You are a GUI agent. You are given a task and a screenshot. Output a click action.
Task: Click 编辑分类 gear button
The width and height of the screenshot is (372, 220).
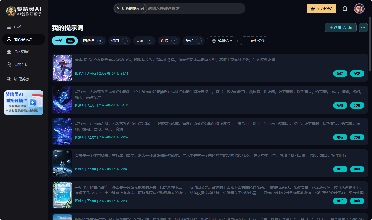[222, 41]
